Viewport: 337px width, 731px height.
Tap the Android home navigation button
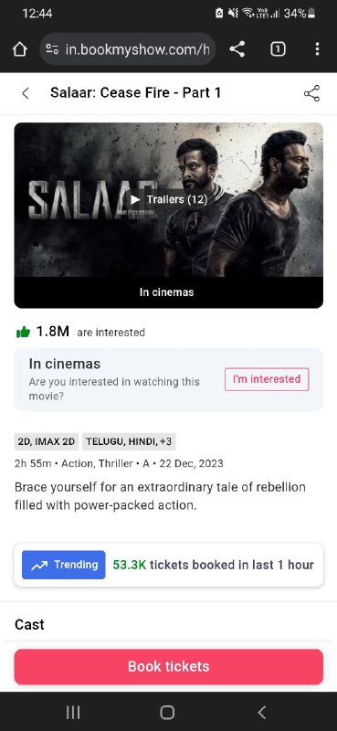point(167,713)
